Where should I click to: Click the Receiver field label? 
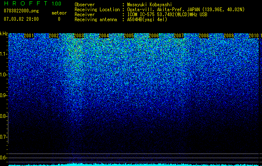coord(85,15)
